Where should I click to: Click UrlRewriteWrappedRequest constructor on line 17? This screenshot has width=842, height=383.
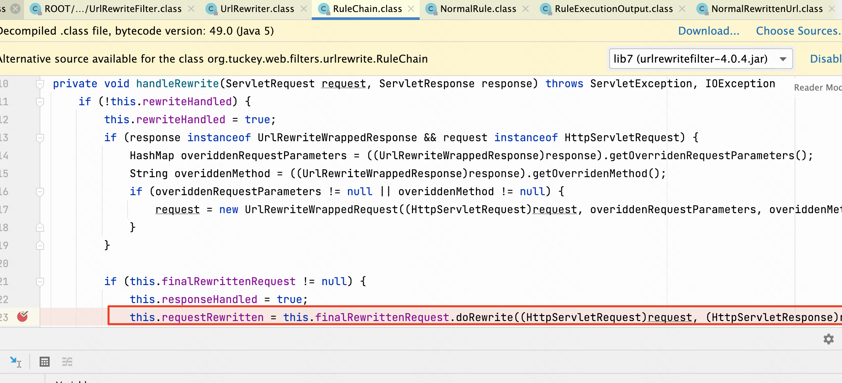point(321,209)
